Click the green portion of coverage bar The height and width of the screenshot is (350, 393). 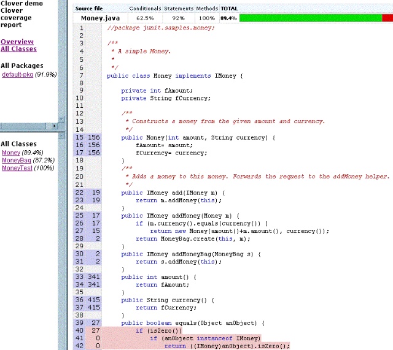(x=310, y=18)
